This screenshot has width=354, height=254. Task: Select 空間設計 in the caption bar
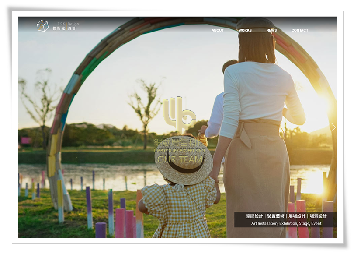(254, 216)
